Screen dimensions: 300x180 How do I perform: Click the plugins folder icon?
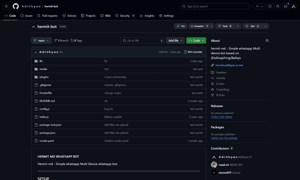click(x=36, y=77)
